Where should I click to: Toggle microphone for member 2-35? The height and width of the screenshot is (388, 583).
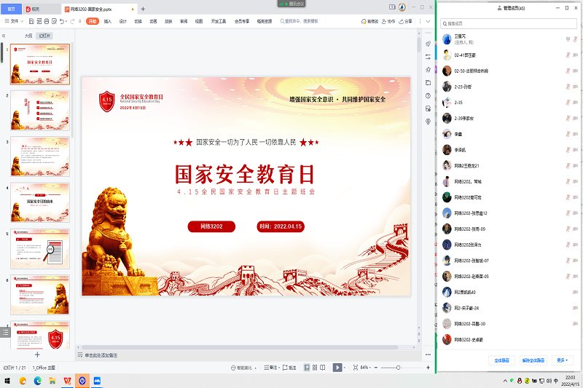pos(566,103)
